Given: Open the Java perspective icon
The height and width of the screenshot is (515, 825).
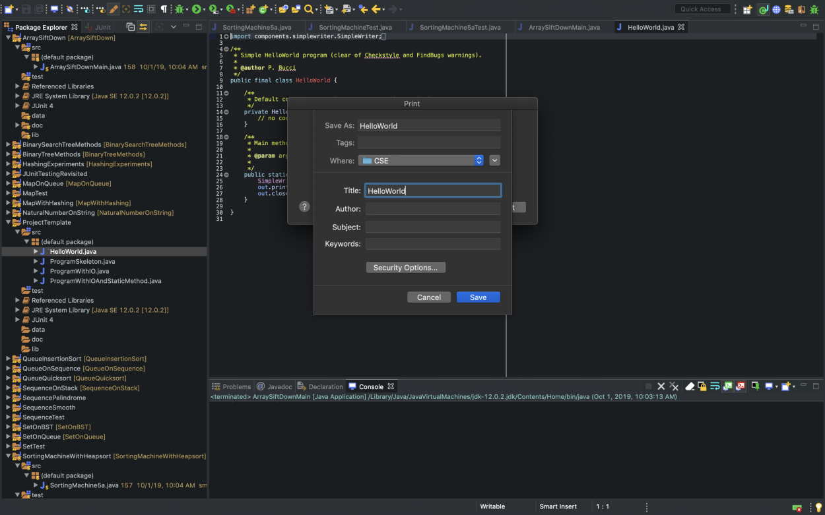Looking at the screenshot, I should [x=763, y=9].
